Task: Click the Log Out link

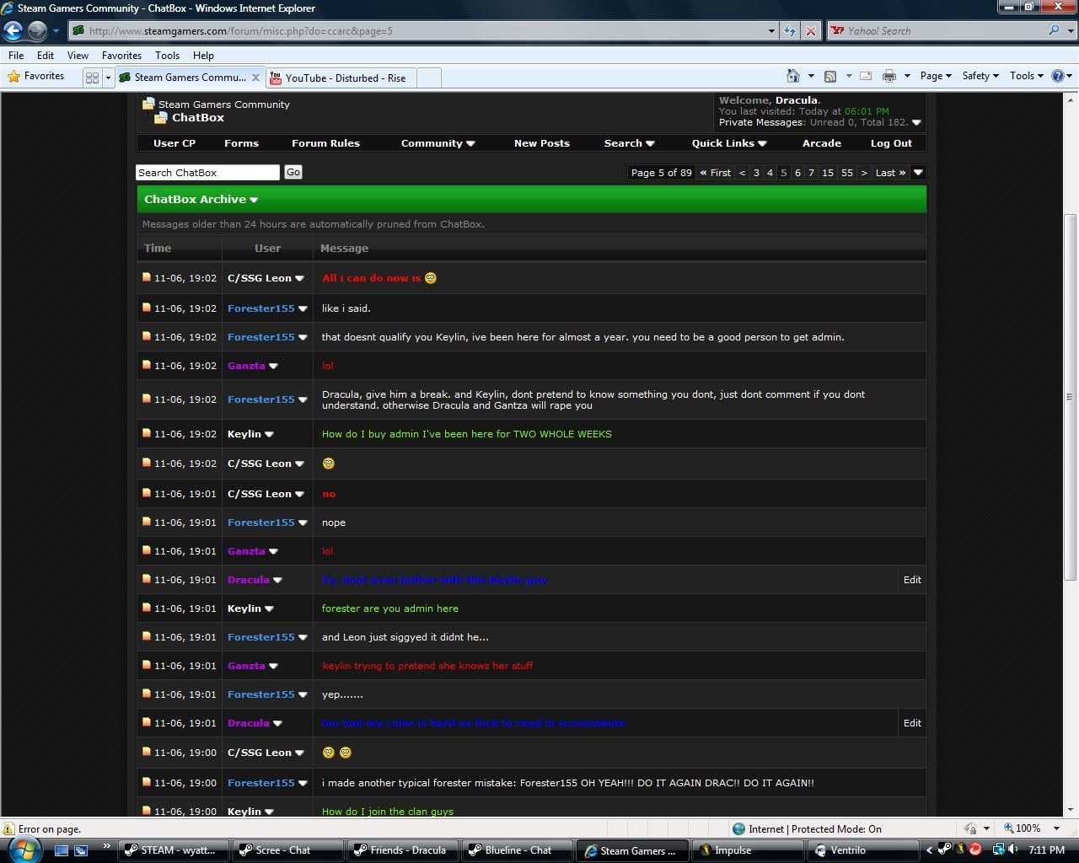Action: pyautogui.click(x=891, y=143)
